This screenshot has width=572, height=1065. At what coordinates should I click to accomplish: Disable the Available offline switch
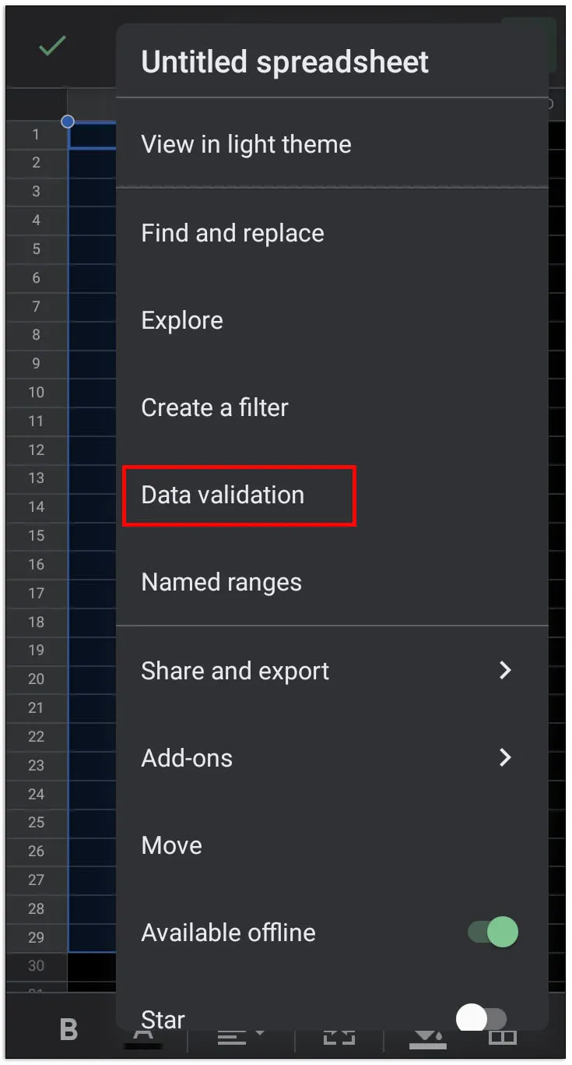pyautogui.click(x=493, y=932)
